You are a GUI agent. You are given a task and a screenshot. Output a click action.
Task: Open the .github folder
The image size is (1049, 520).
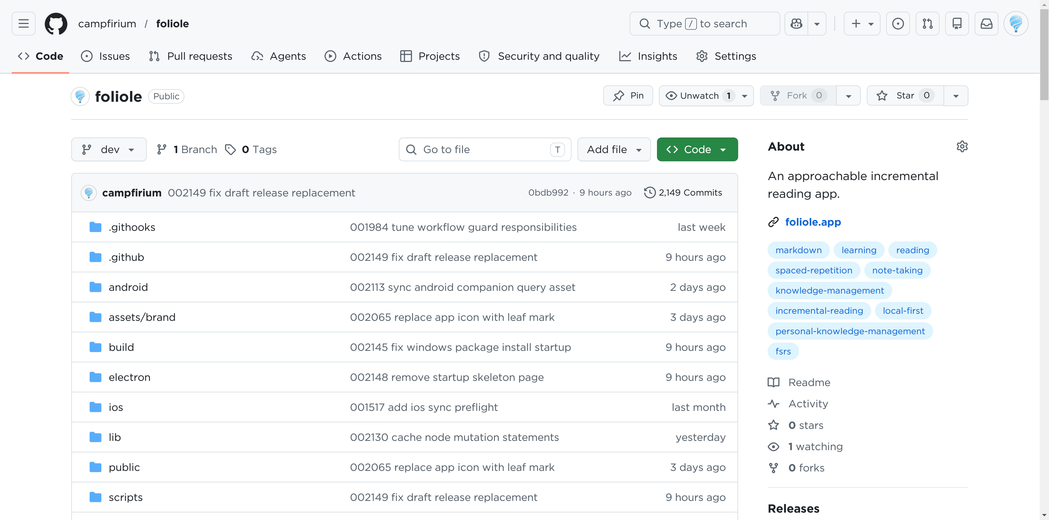click(126, 257)
